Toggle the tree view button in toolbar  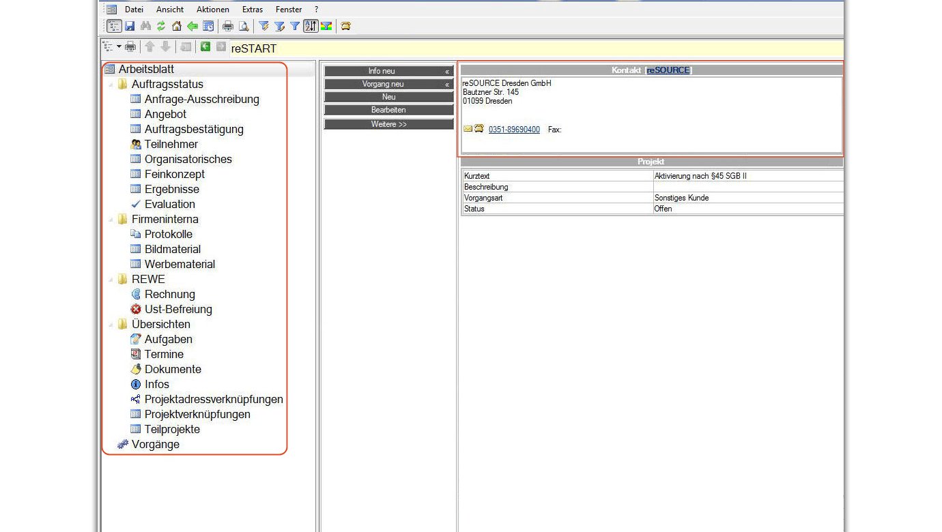[114, 26]
